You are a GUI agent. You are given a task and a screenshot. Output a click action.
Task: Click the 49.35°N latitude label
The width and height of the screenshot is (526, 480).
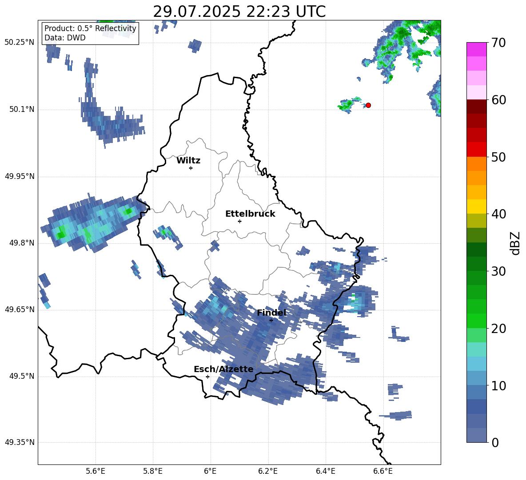click(x=20, y=442)
